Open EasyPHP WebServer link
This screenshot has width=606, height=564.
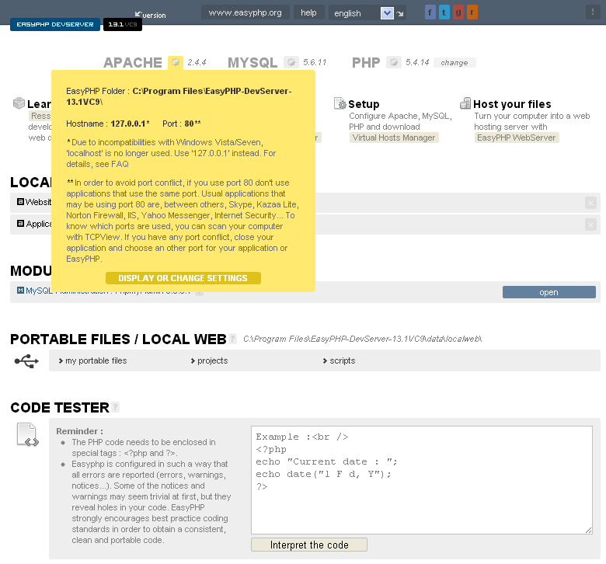[x=517, y=138]
